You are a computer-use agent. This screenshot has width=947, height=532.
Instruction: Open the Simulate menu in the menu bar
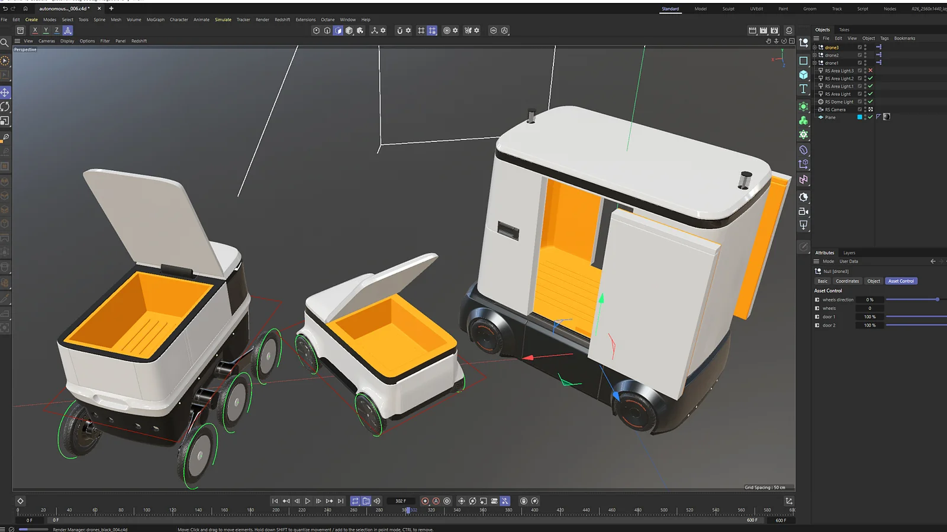[223, 20]
